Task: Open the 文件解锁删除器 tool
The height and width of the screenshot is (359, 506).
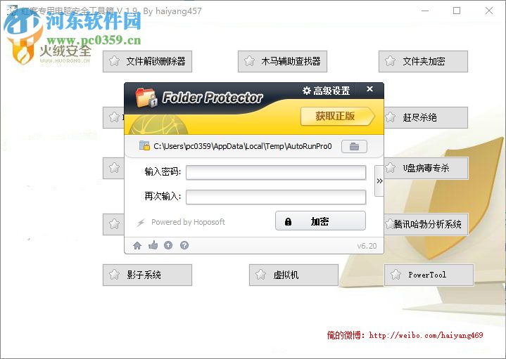Action: [x=147, y=61]
